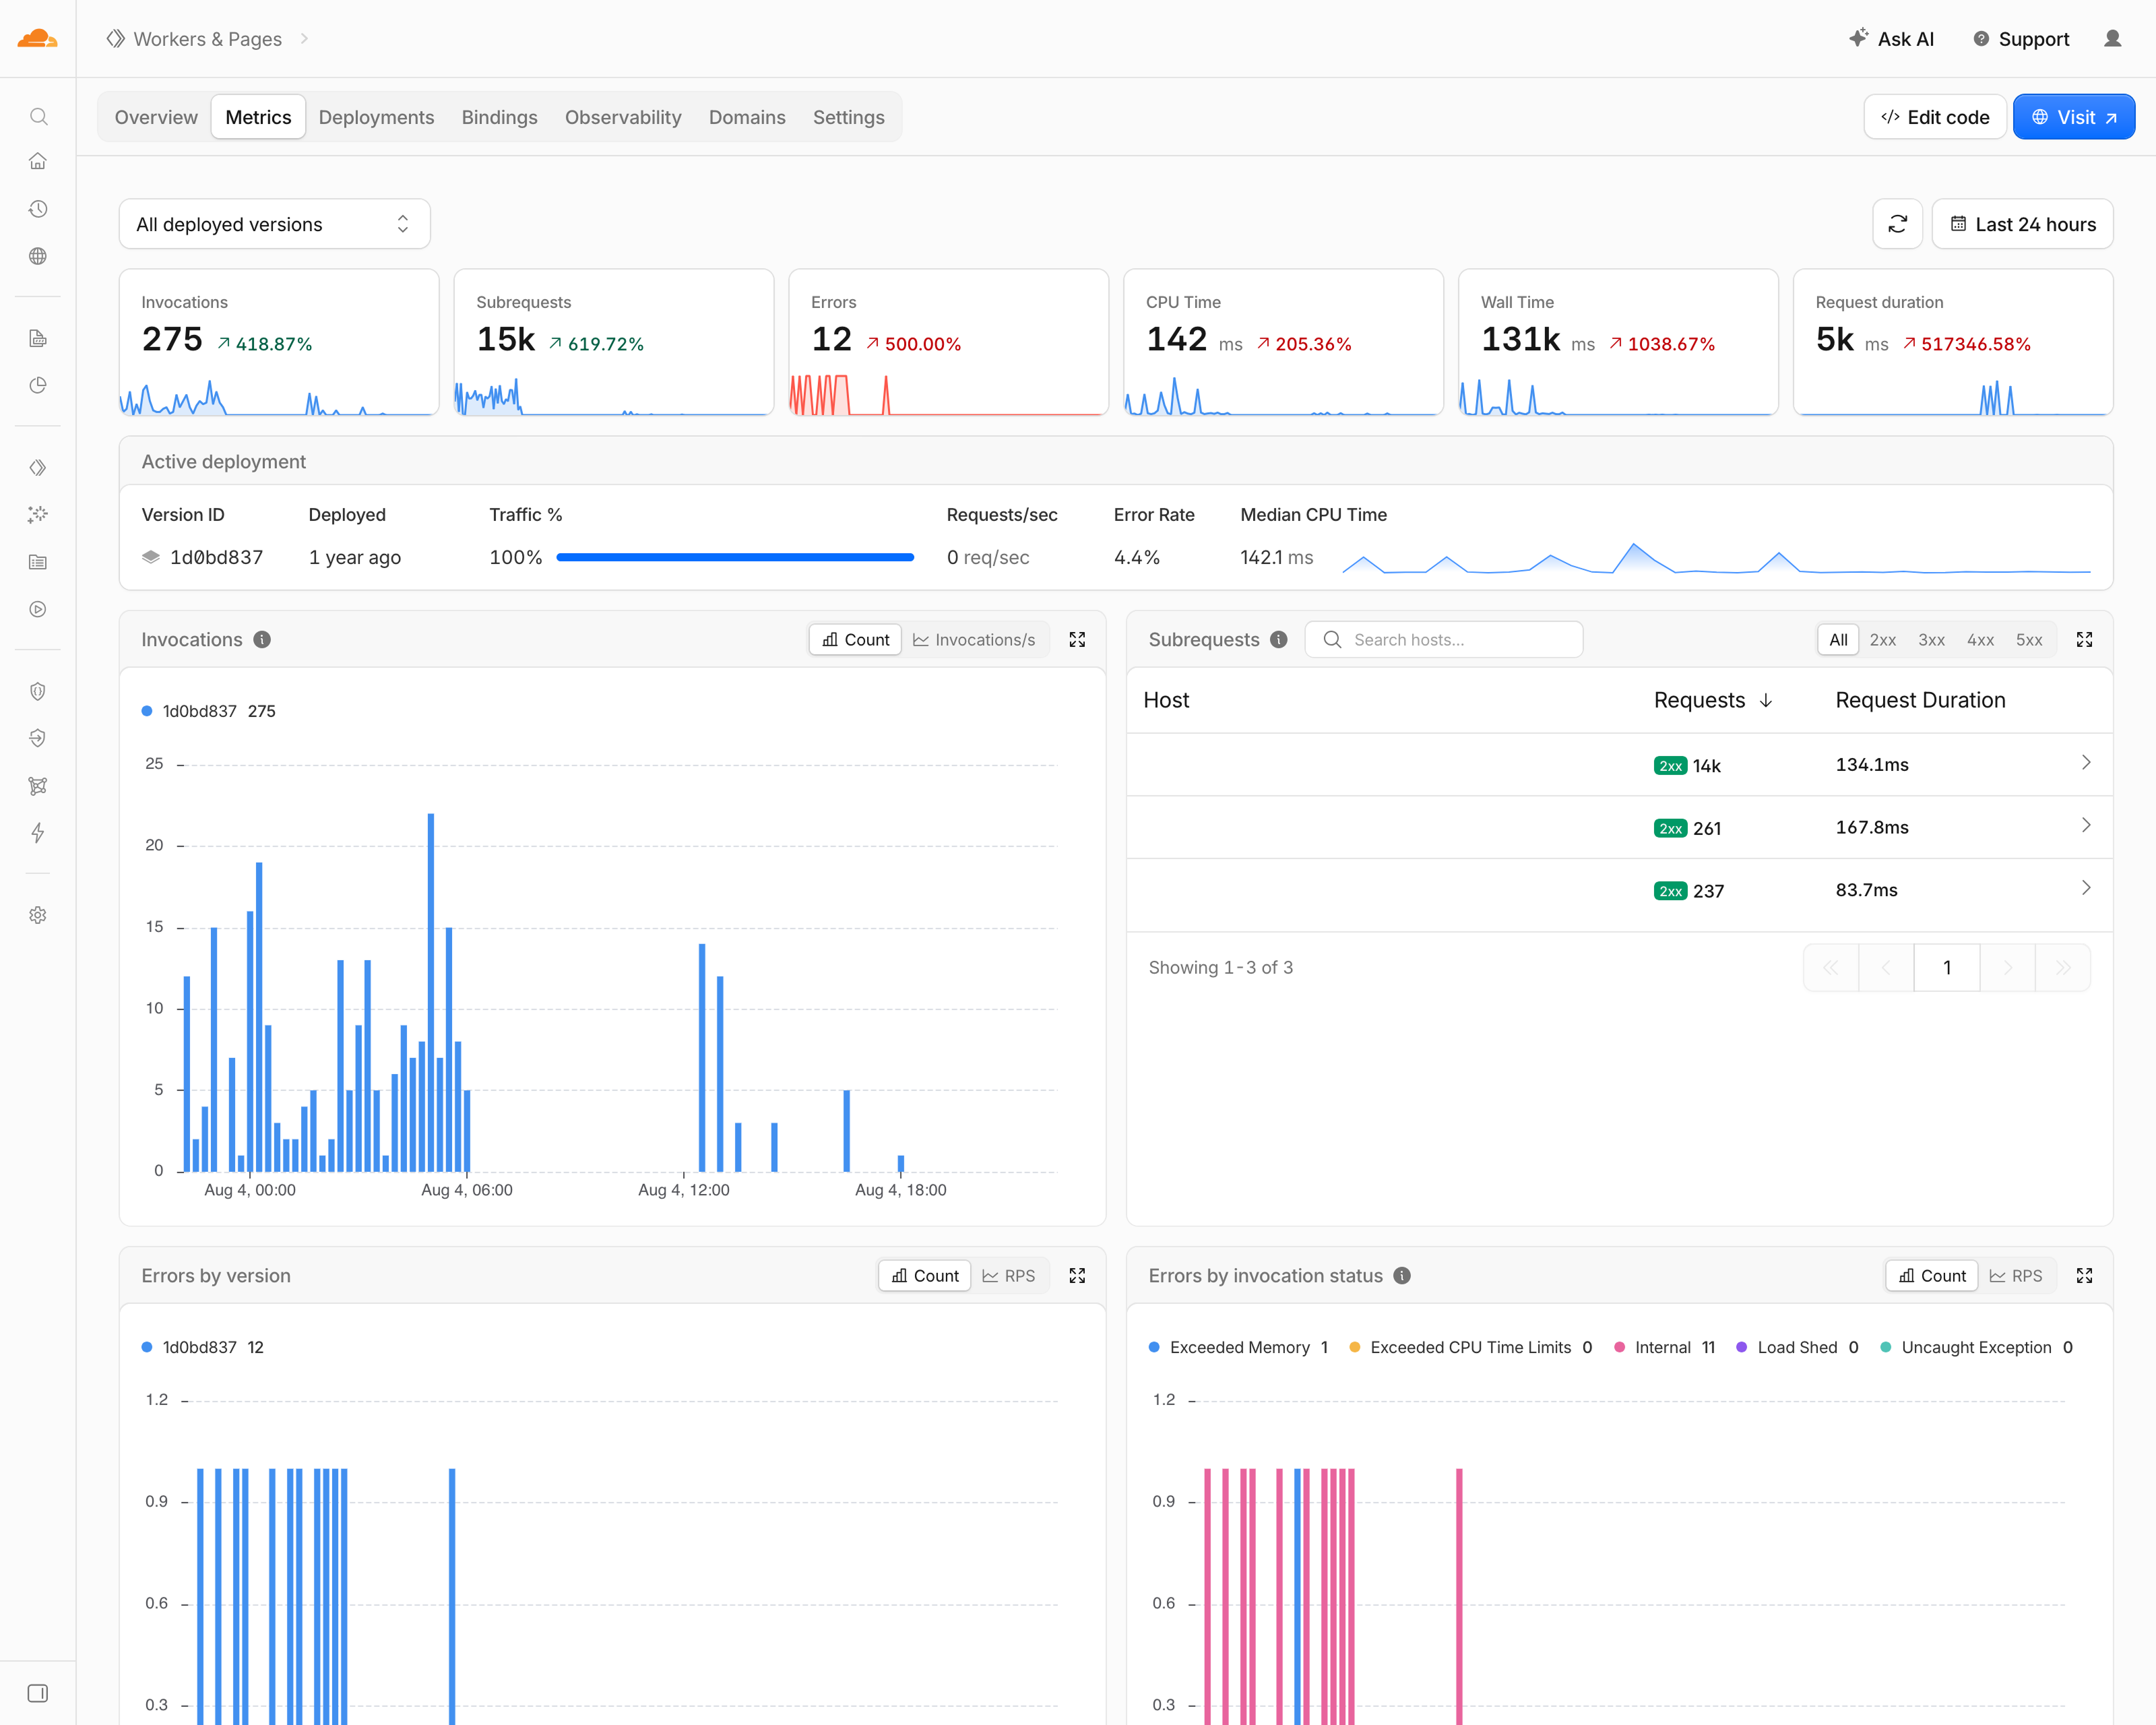Open globe icon in sidebar
2156x1725 pixels.
38,256
